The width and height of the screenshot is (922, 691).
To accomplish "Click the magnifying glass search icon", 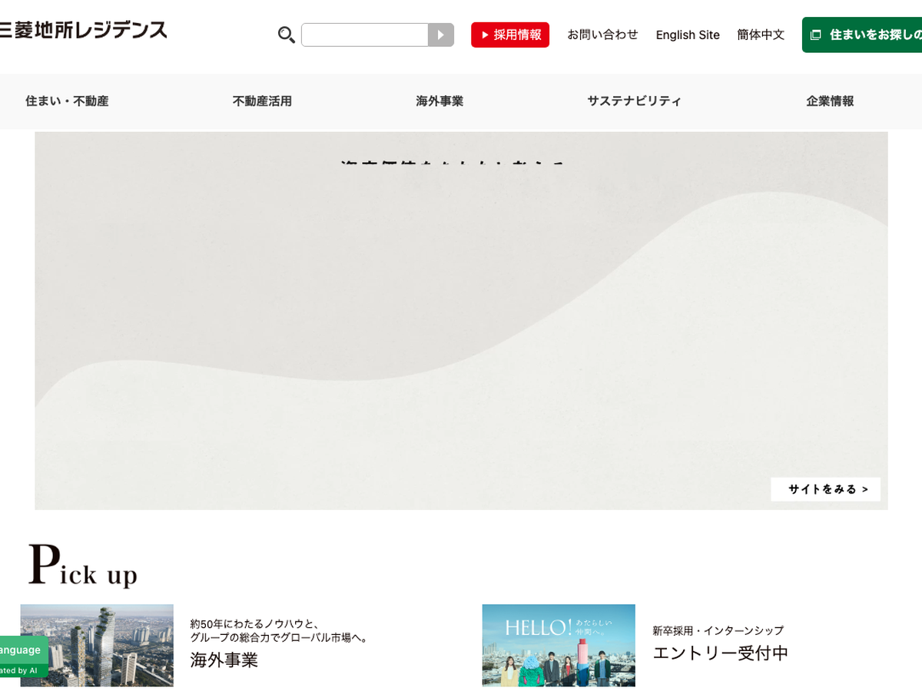I will coord(286,35).
